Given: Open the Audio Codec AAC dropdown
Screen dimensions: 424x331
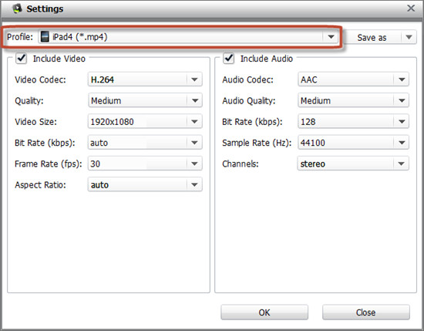Looking at the screenshot, I should [353, 79].
